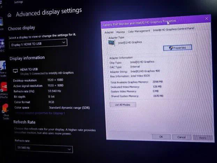The image size is (217, 163).
Task: Expand the Refresh rate 59.940 Hz dropdown
Action: (44, 148)
